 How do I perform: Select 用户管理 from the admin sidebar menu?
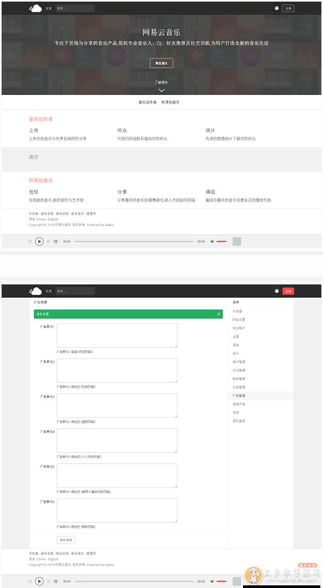pos(239,362)
